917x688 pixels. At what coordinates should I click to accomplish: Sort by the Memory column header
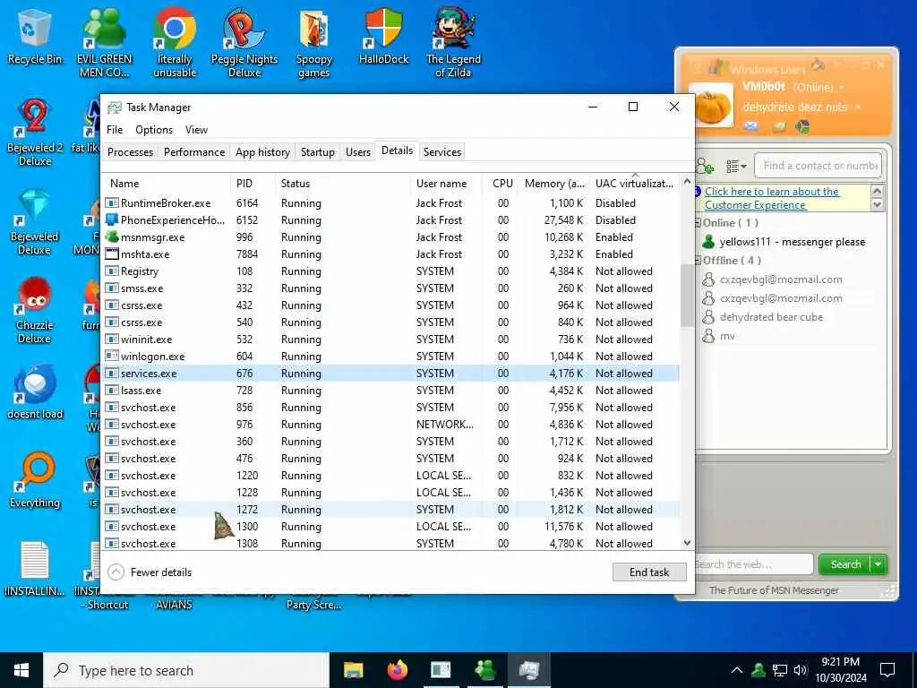[x=553, y=183]
